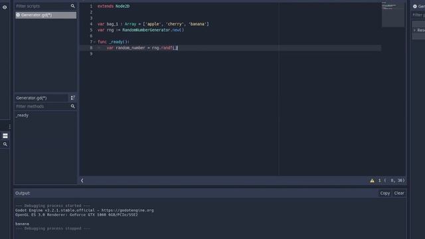This screenshot has width=425, height=239.
Task: Click the Copy button in Output panel
Action: (385, 193)
